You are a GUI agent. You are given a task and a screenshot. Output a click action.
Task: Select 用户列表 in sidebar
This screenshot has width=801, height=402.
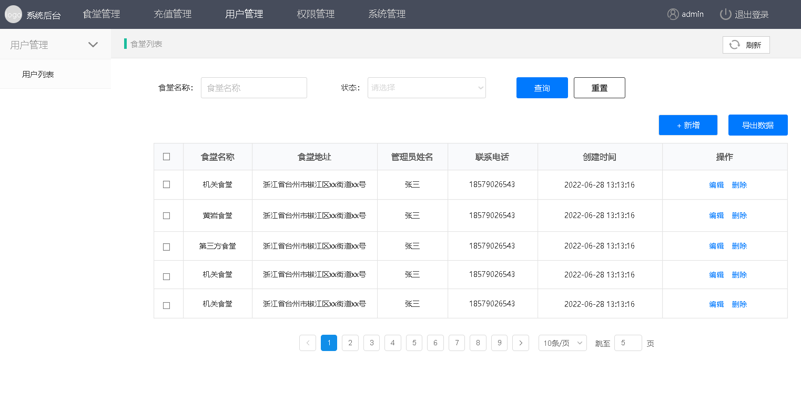point(38,74)
